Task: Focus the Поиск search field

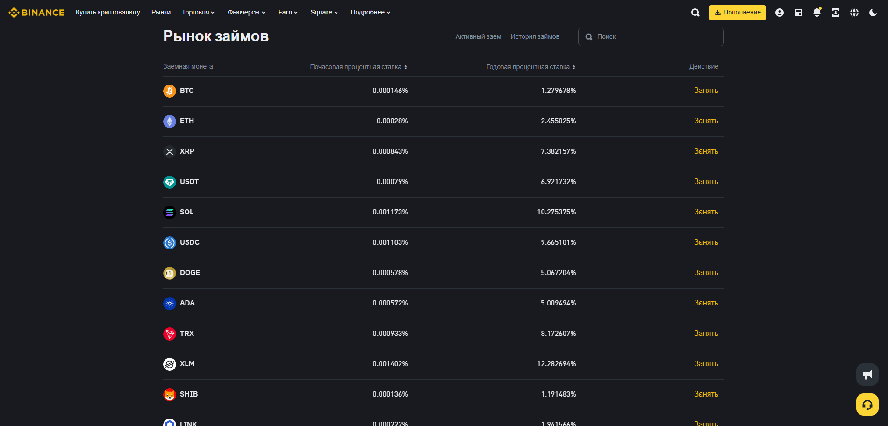Action: click(x=651, y=37)
